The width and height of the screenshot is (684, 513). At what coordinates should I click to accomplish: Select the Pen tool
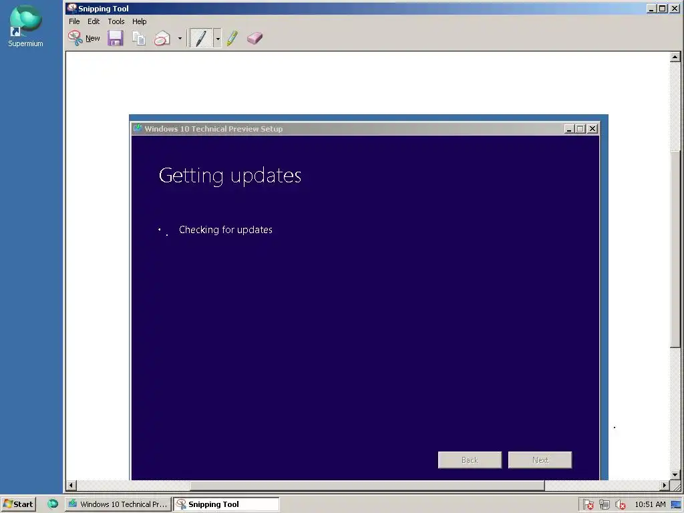[201, 38]
